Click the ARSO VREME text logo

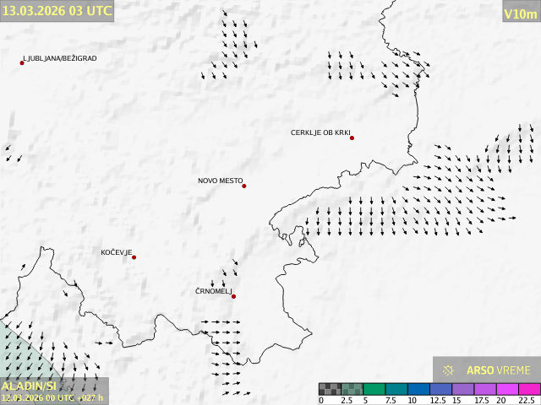pos(499,370)
